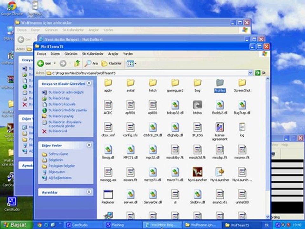Viewport: 305px width, 229px height.
Task: Open Ağ Bağlantılarım link
Action: (60, 178)
